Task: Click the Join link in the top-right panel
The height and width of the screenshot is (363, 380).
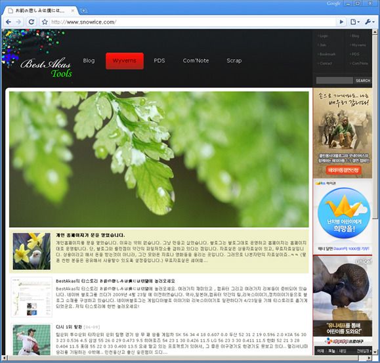Action: coord(322,45)
